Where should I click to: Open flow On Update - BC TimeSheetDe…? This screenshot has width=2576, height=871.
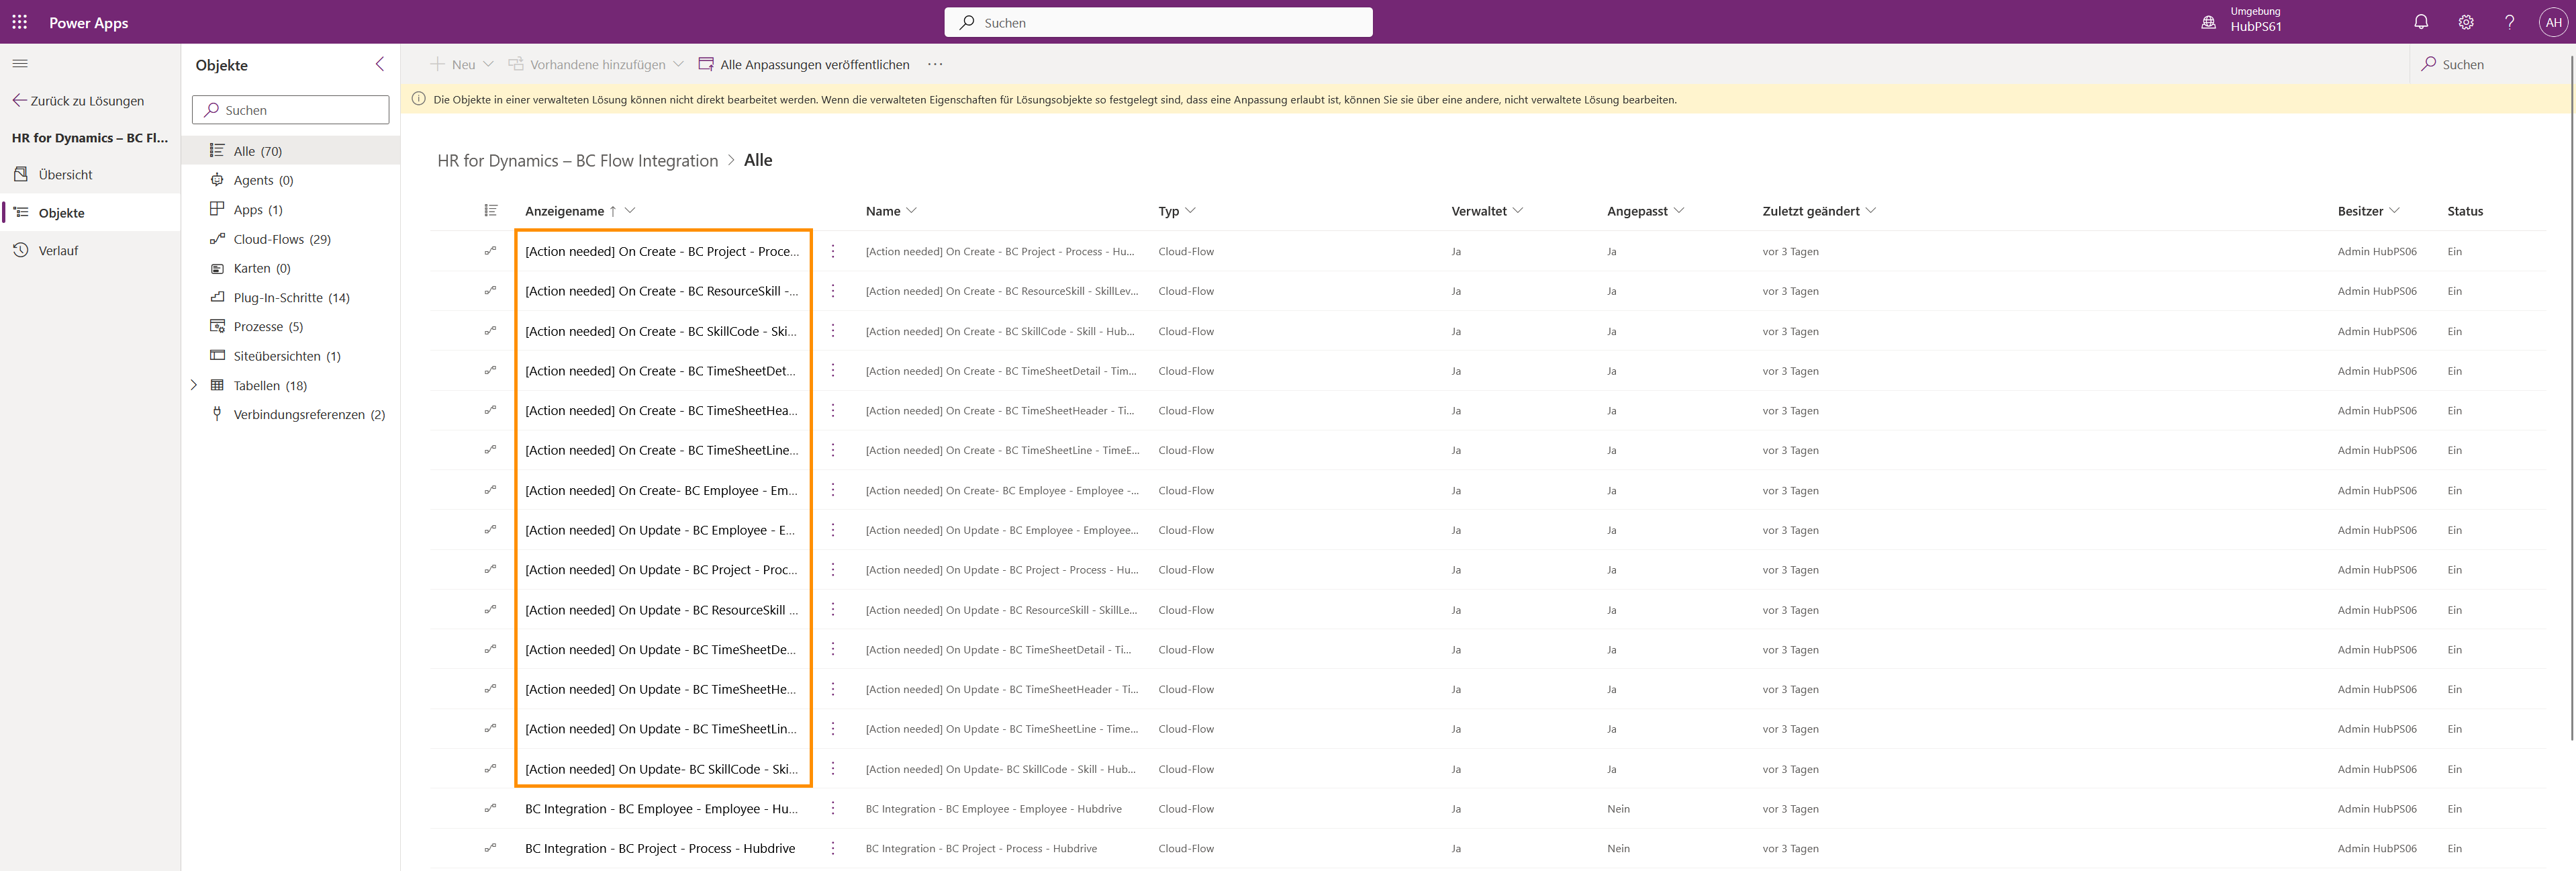tap(661, 650)
